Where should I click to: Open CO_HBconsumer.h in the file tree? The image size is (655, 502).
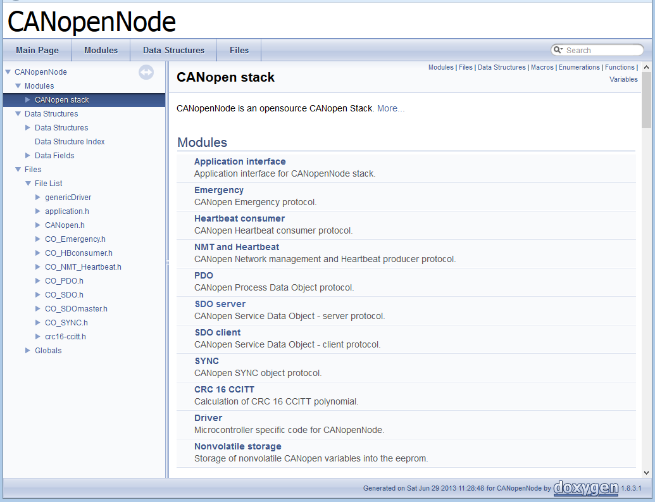click(78, 253)
